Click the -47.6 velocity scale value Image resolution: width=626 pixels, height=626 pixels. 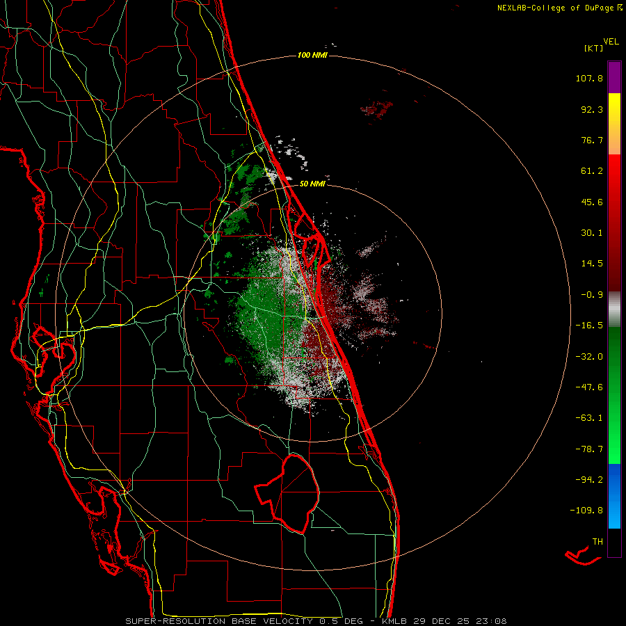(x=589, y=387)
